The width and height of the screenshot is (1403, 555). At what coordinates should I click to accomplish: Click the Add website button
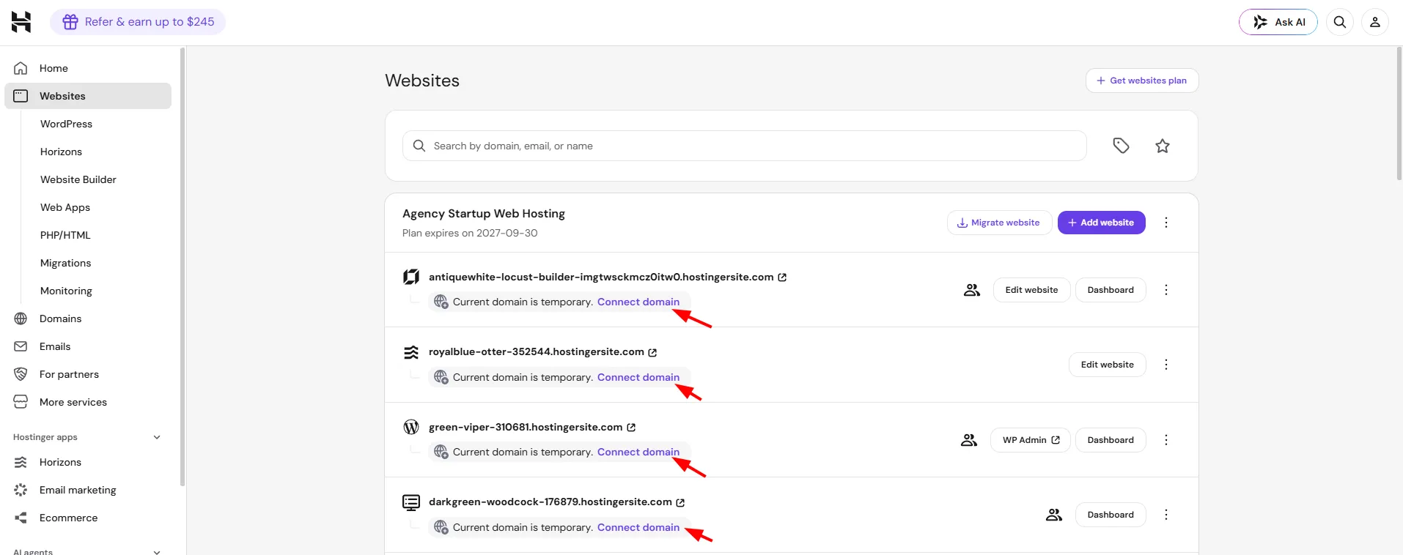pyautogui.click(x=1101, y=223)
